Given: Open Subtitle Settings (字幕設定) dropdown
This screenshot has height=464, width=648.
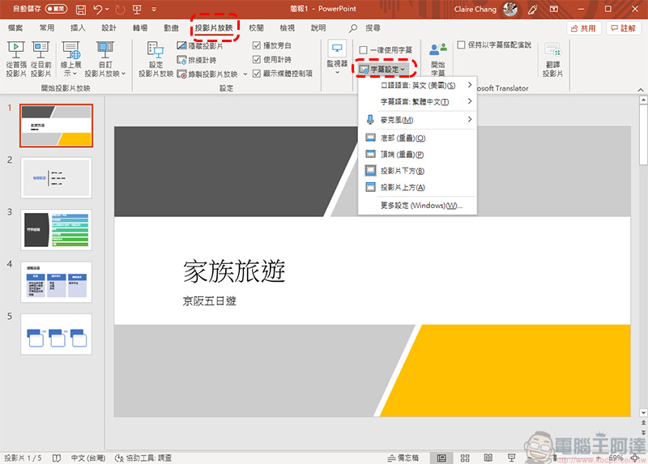Looking at the screenshot, I should point(383,70).
